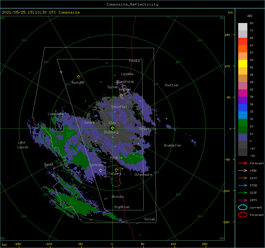
Task: Click the 'Lake Louise' label
Action: click(23, 145)
